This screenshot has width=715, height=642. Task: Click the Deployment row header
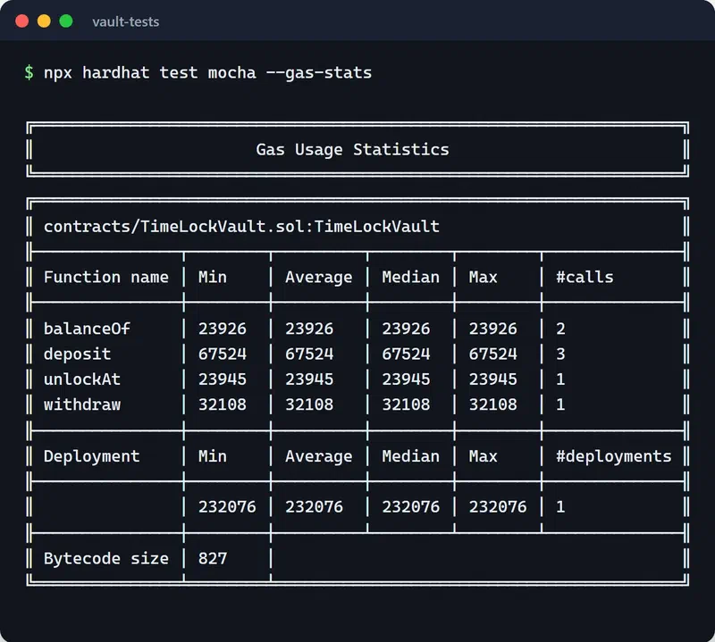[92, 456]
